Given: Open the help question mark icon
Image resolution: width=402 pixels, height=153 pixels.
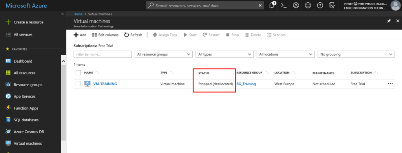Looking at the screenshot, I should tap(320, 5).
